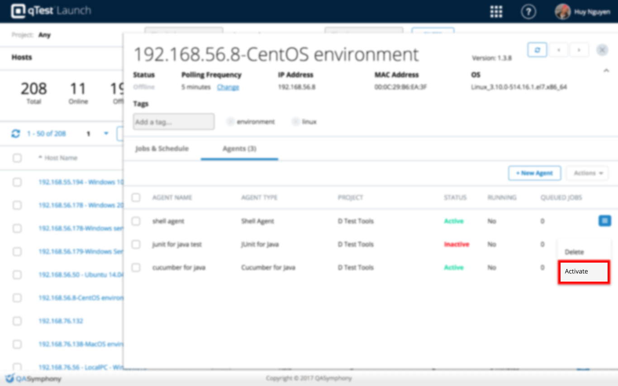Click the Huy Nguyen profile avatar

(563, 12)
